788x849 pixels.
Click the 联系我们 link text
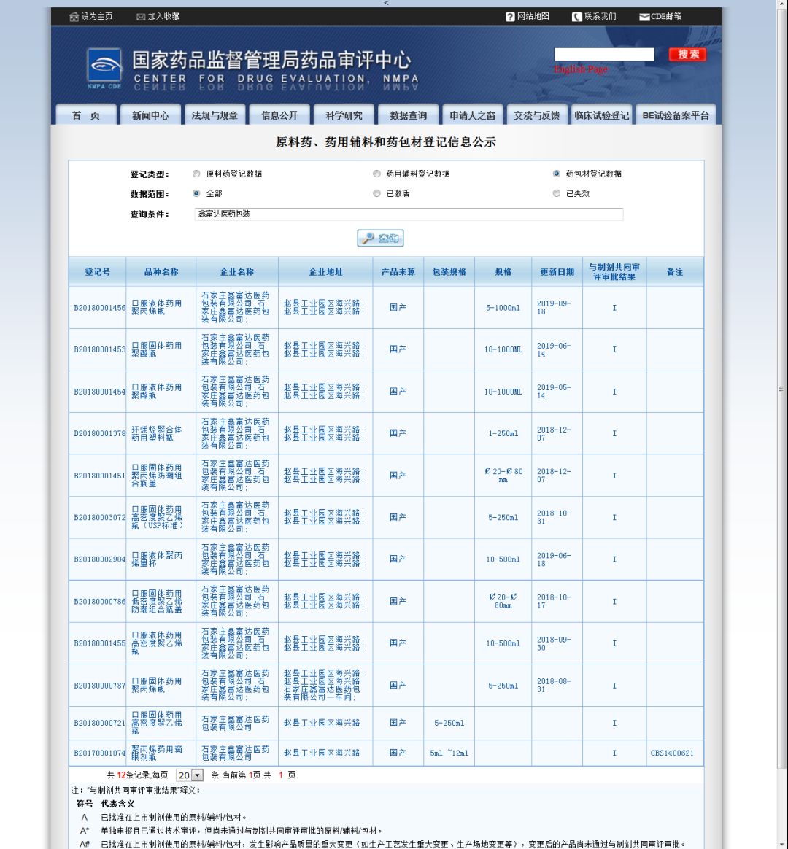coord(600,16)
